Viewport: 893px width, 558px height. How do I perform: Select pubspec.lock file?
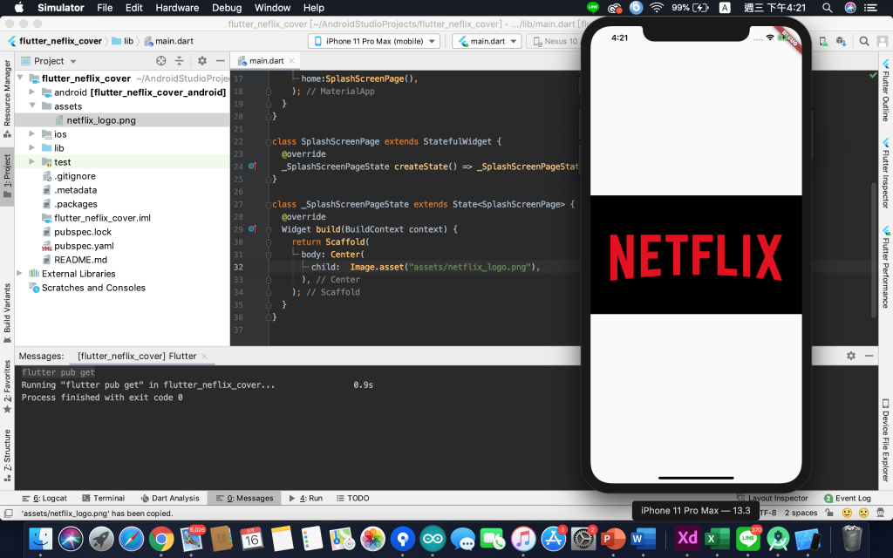83,232
